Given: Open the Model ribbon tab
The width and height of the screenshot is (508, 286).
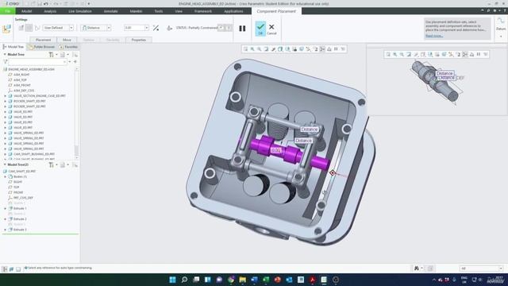Looking at the screenshot, I should pyautogui.click(x=26, y=11).
